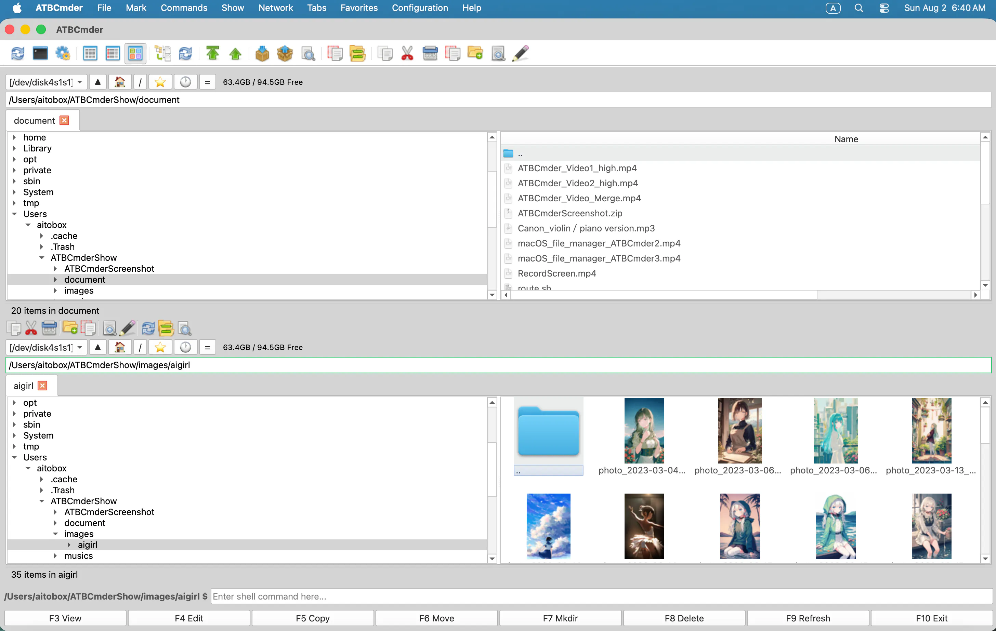
Task: Click scissors cut icon in main toolbar
Action: (x=407, y=53)
